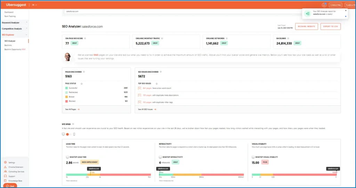356x188 pixels.
Task: Click icon before duplicate title tags issue
Action: 140,102
